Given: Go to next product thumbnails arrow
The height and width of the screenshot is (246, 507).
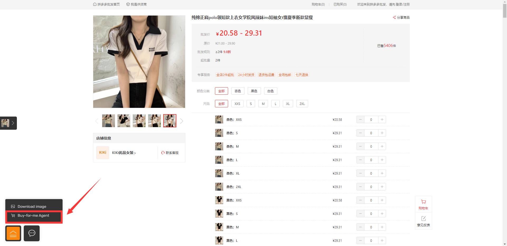Looking at the screenshot, I should coord(181,121).
